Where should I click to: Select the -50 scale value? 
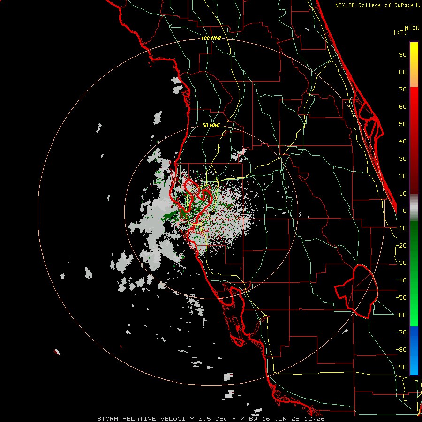pos(401,298)
